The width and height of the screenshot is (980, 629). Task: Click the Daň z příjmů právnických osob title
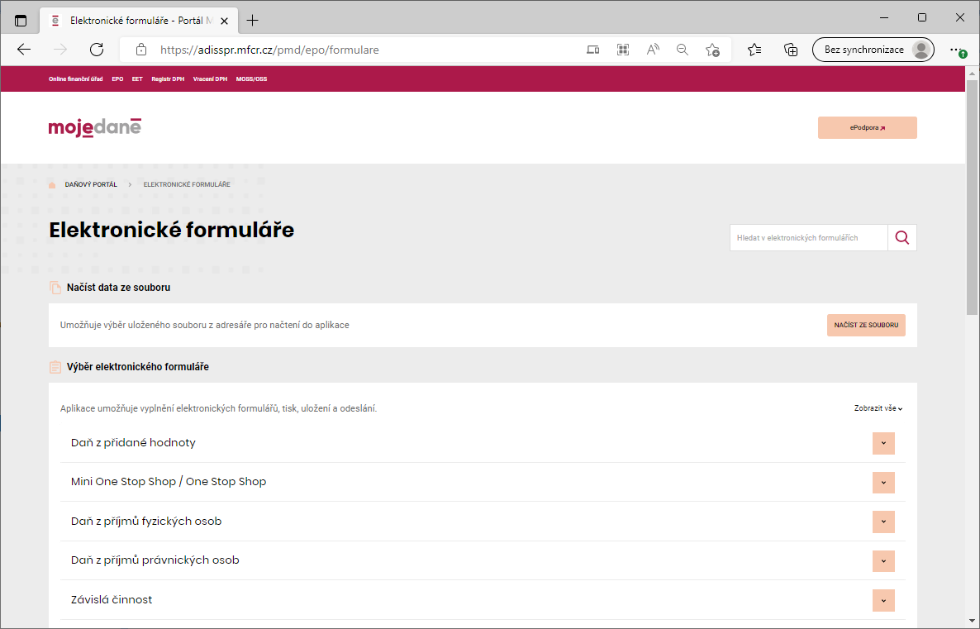click(155, 560)
